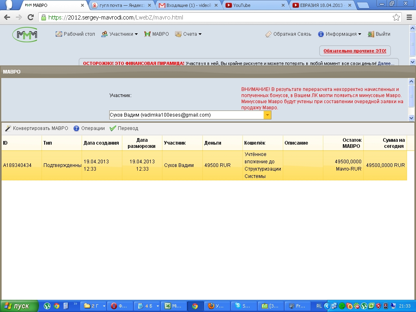The width and height of the screenshot is (416, 312).
Task: Sort by Сумма на сегодня header
Action: [385, 143]
